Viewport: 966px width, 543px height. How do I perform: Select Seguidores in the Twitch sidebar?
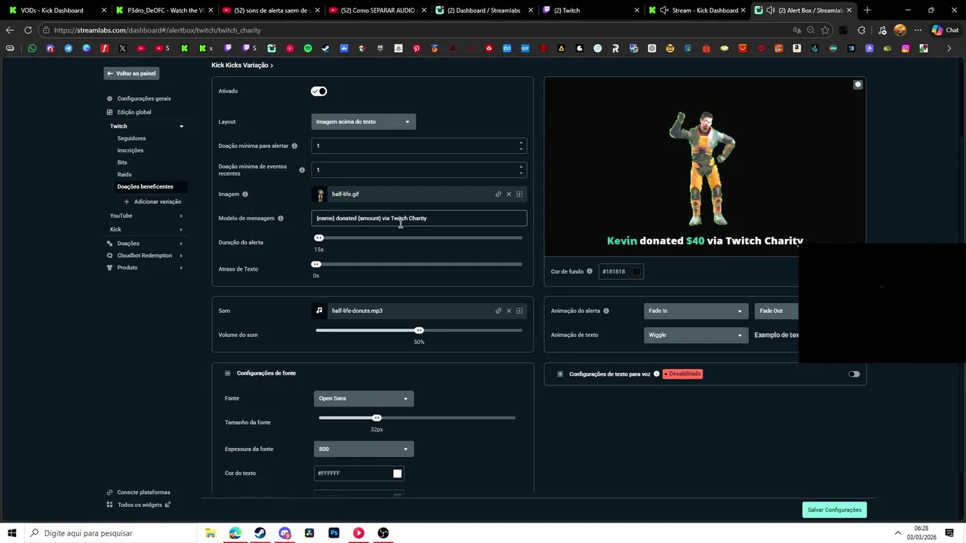point(131,139)
